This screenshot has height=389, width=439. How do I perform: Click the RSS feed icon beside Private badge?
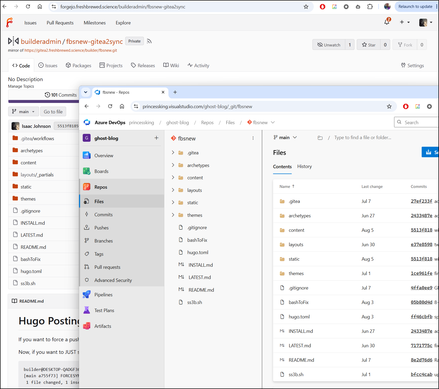(x=149, y=41)
